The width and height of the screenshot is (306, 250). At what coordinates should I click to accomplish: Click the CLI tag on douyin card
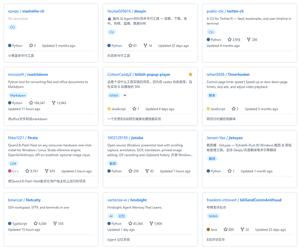(111, 32)
